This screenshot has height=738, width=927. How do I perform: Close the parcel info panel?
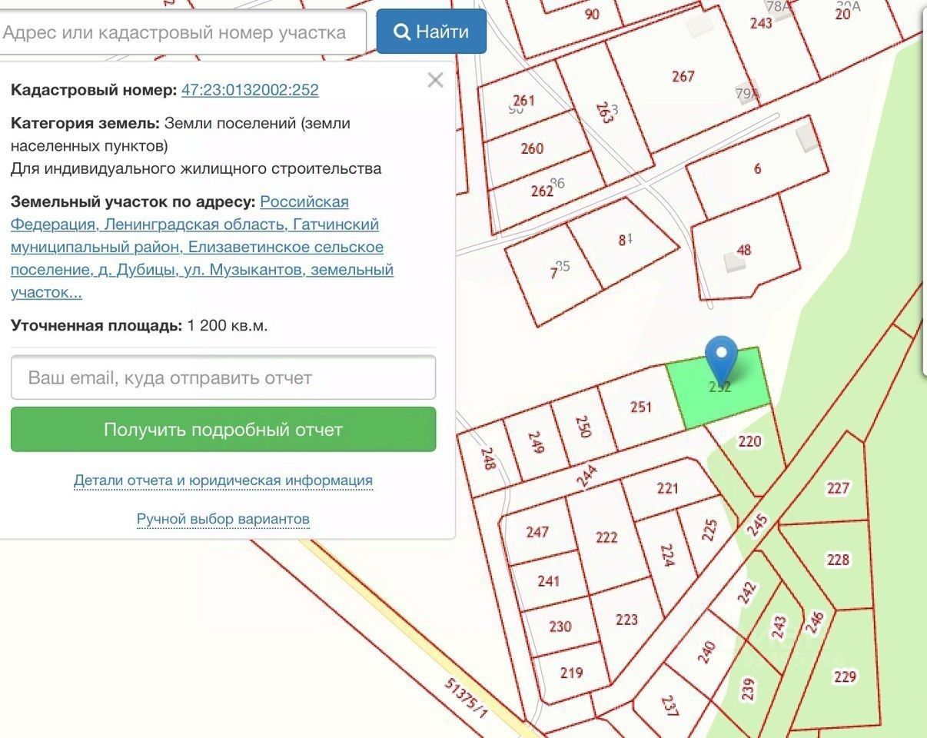pyautogui.click(x=436, y=80)
